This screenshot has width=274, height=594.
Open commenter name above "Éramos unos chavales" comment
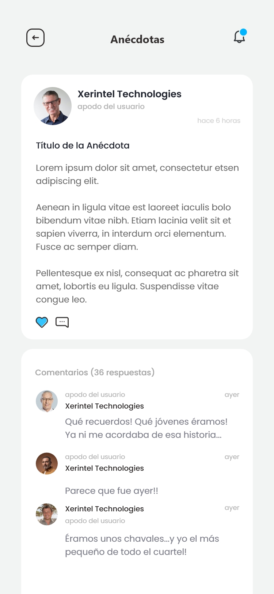pos(104,509)
